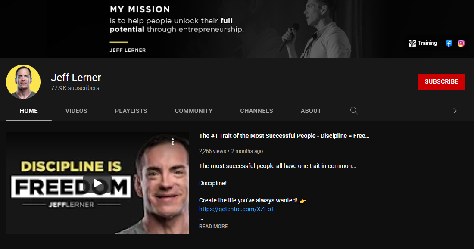
Task: Open the Playlists tab
Action: pos(131,111)
